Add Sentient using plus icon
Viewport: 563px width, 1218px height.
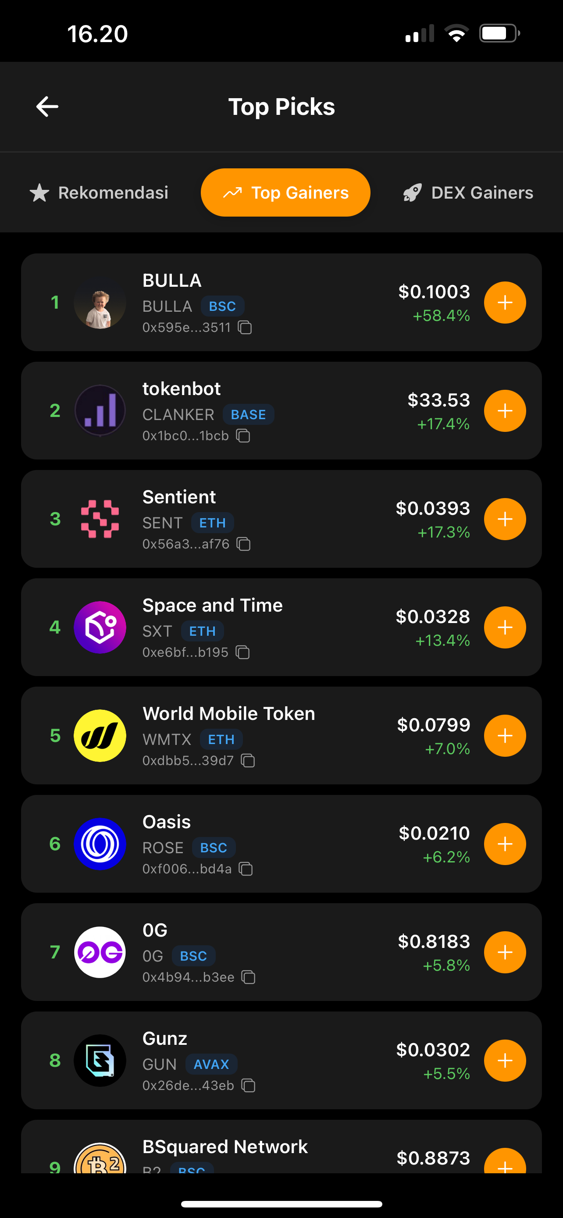(504, 519)
